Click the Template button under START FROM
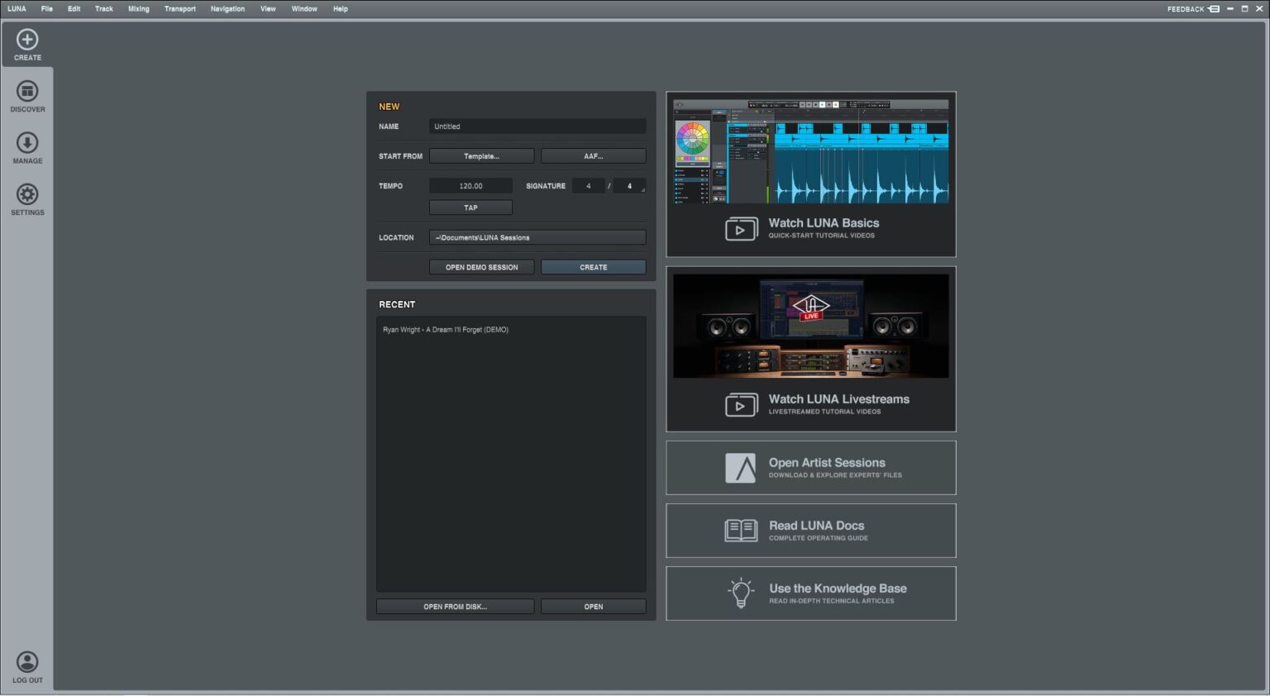The width and height of the screenshot is (1270, 696). click(x=481, y=155)
